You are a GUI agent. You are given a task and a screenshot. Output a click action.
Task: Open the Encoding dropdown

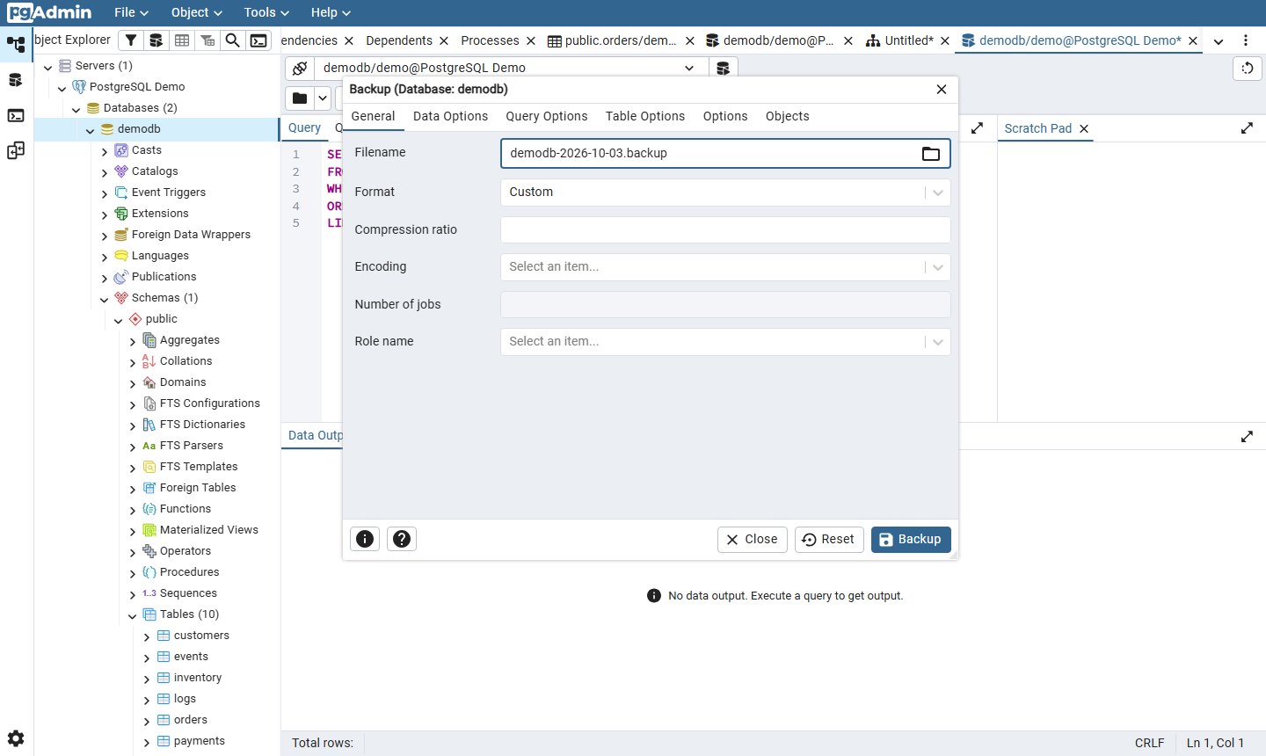[x=725, y=267]
